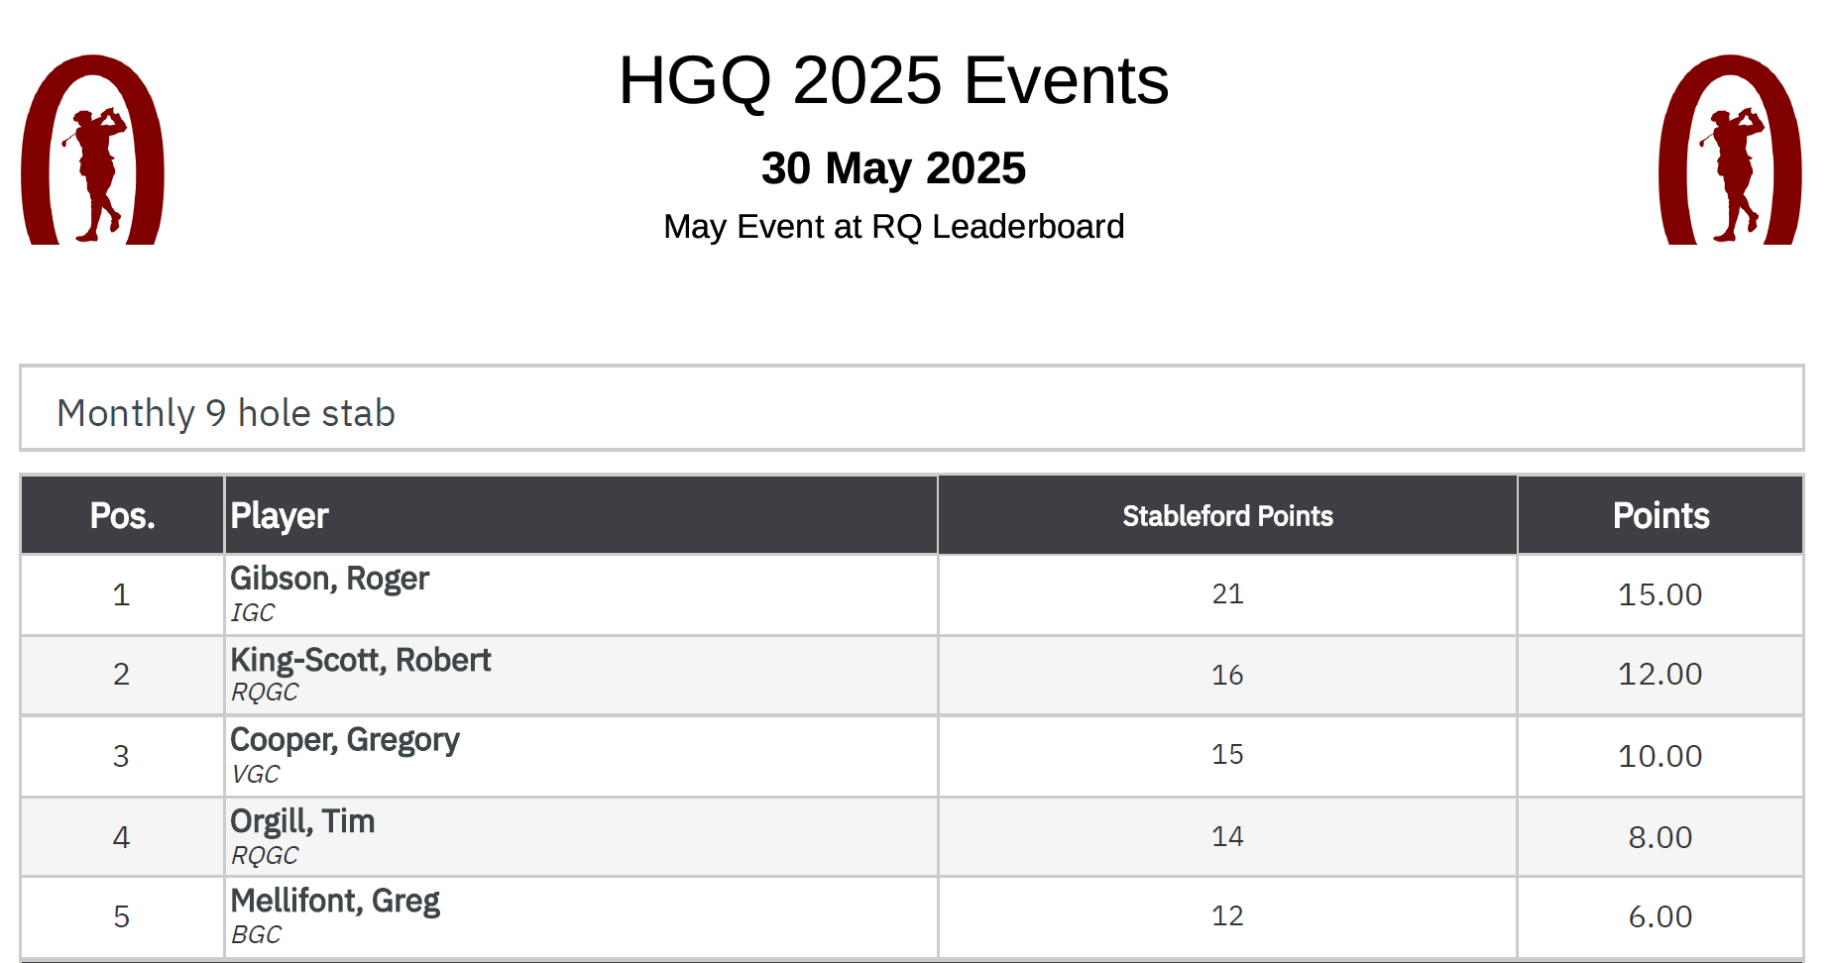Click the Player column header
The height and width of the screenshot is (963, 1832).
tap(280, 516)
